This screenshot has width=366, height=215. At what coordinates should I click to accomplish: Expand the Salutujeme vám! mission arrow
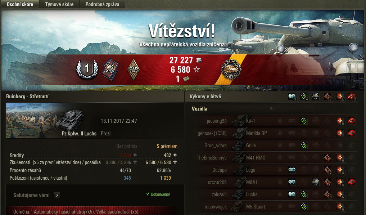(x=57, y=195)
